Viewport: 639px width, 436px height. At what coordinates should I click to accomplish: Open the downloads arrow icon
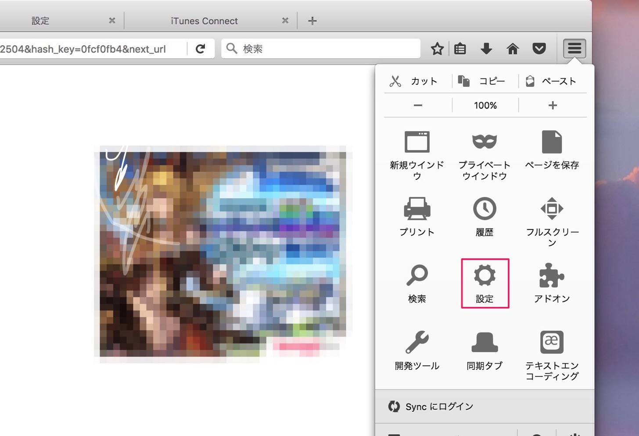pos(486,49)
